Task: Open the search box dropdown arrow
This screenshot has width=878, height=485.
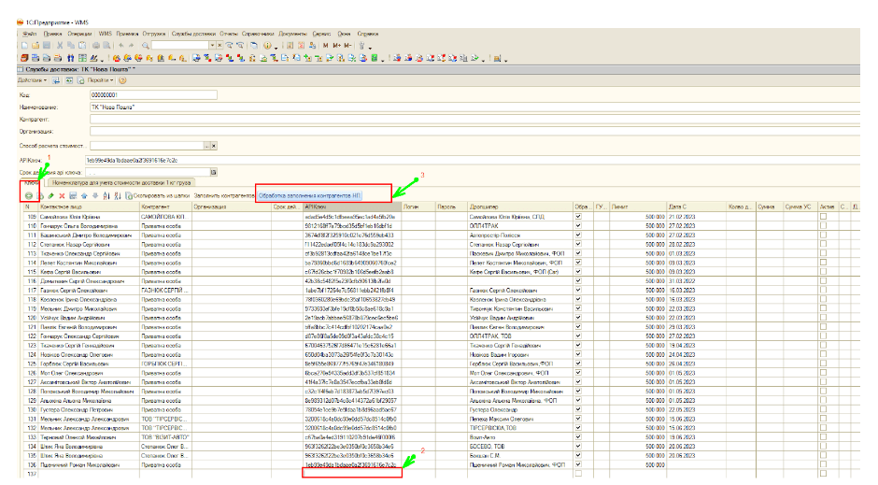Action: 214,45
